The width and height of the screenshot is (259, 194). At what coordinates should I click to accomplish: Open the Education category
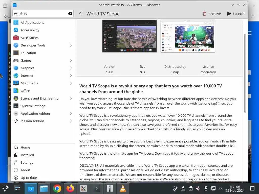[43, 53]
